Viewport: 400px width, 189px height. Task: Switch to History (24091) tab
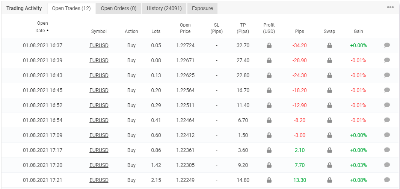[164, 8]
